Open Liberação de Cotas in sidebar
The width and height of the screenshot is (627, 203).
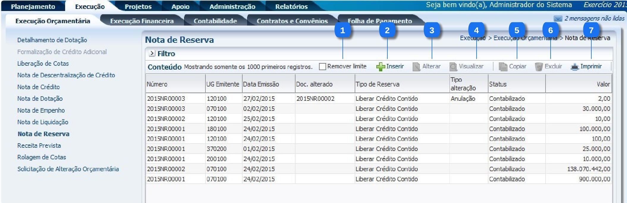click(x=43, y=63)
